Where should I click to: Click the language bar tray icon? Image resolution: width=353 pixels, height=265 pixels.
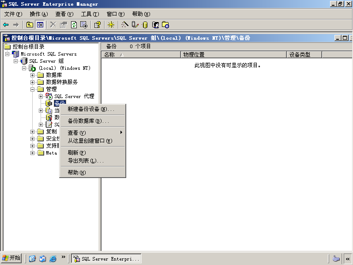coord(336,258)
